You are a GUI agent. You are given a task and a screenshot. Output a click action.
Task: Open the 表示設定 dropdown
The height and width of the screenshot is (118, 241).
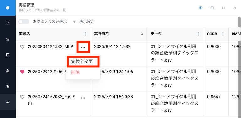coord(84,22)
